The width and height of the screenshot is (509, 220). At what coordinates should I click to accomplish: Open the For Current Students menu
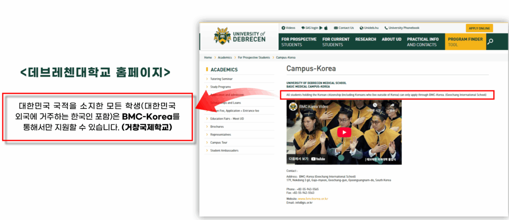336,42
